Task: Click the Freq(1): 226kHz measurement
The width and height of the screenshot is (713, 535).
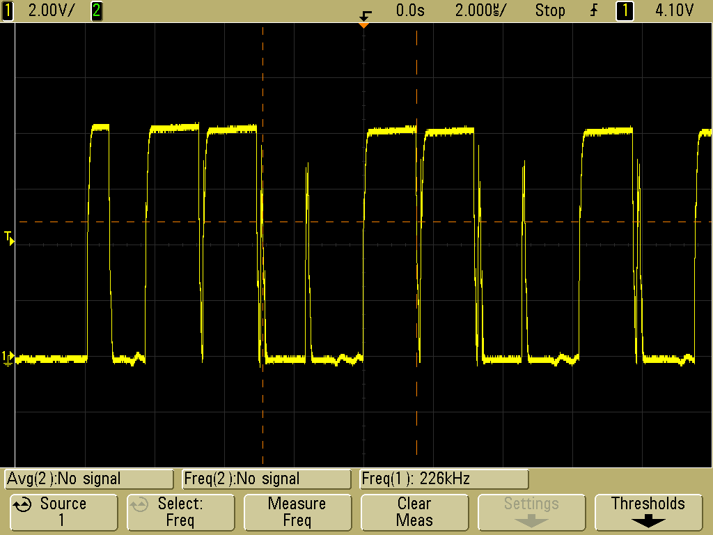Action: [x=444, y=479]
